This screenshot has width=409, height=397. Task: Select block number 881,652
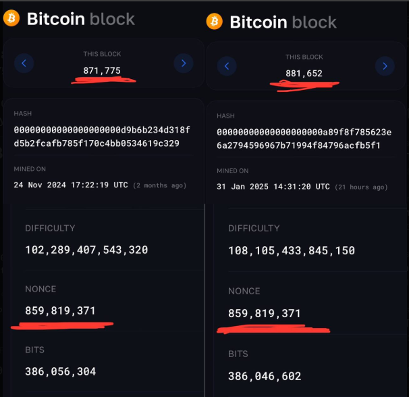tap(304, 74)
